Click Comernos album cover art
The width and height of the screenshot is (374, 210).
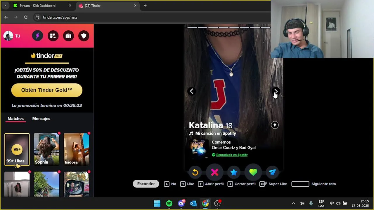pos(198,148)
